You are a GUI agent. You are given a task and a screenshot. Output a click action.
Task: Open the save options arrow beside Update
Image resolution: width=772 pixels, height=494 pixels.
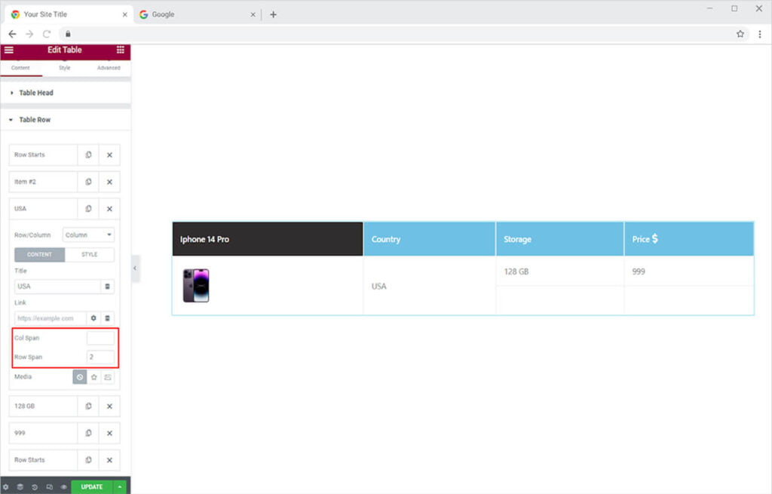click(x=121, y=487)
